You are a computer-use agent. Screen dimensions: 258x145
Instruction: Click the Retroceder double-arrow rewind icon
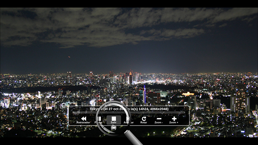click(84, 119)
